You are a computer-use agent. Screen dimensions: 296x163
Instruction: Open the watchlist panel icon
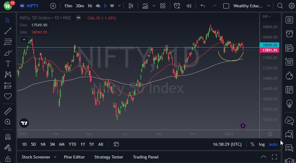(289, 20)
